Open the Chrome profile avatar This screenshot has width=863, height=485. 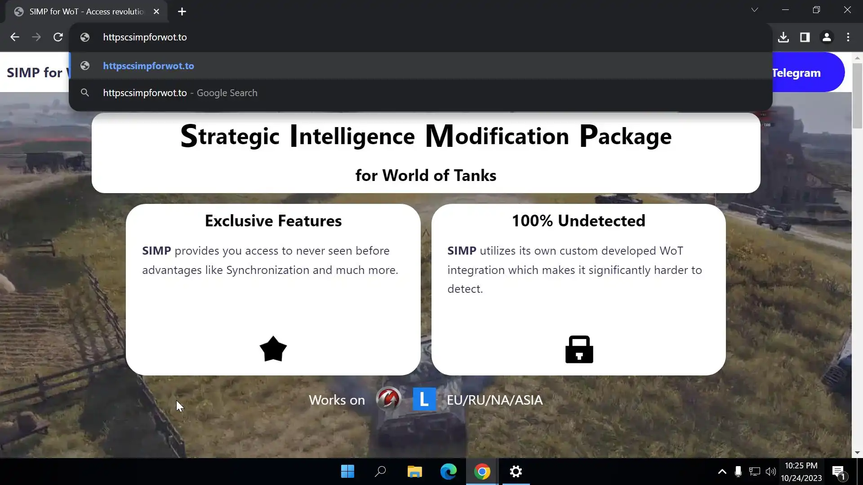827,37
